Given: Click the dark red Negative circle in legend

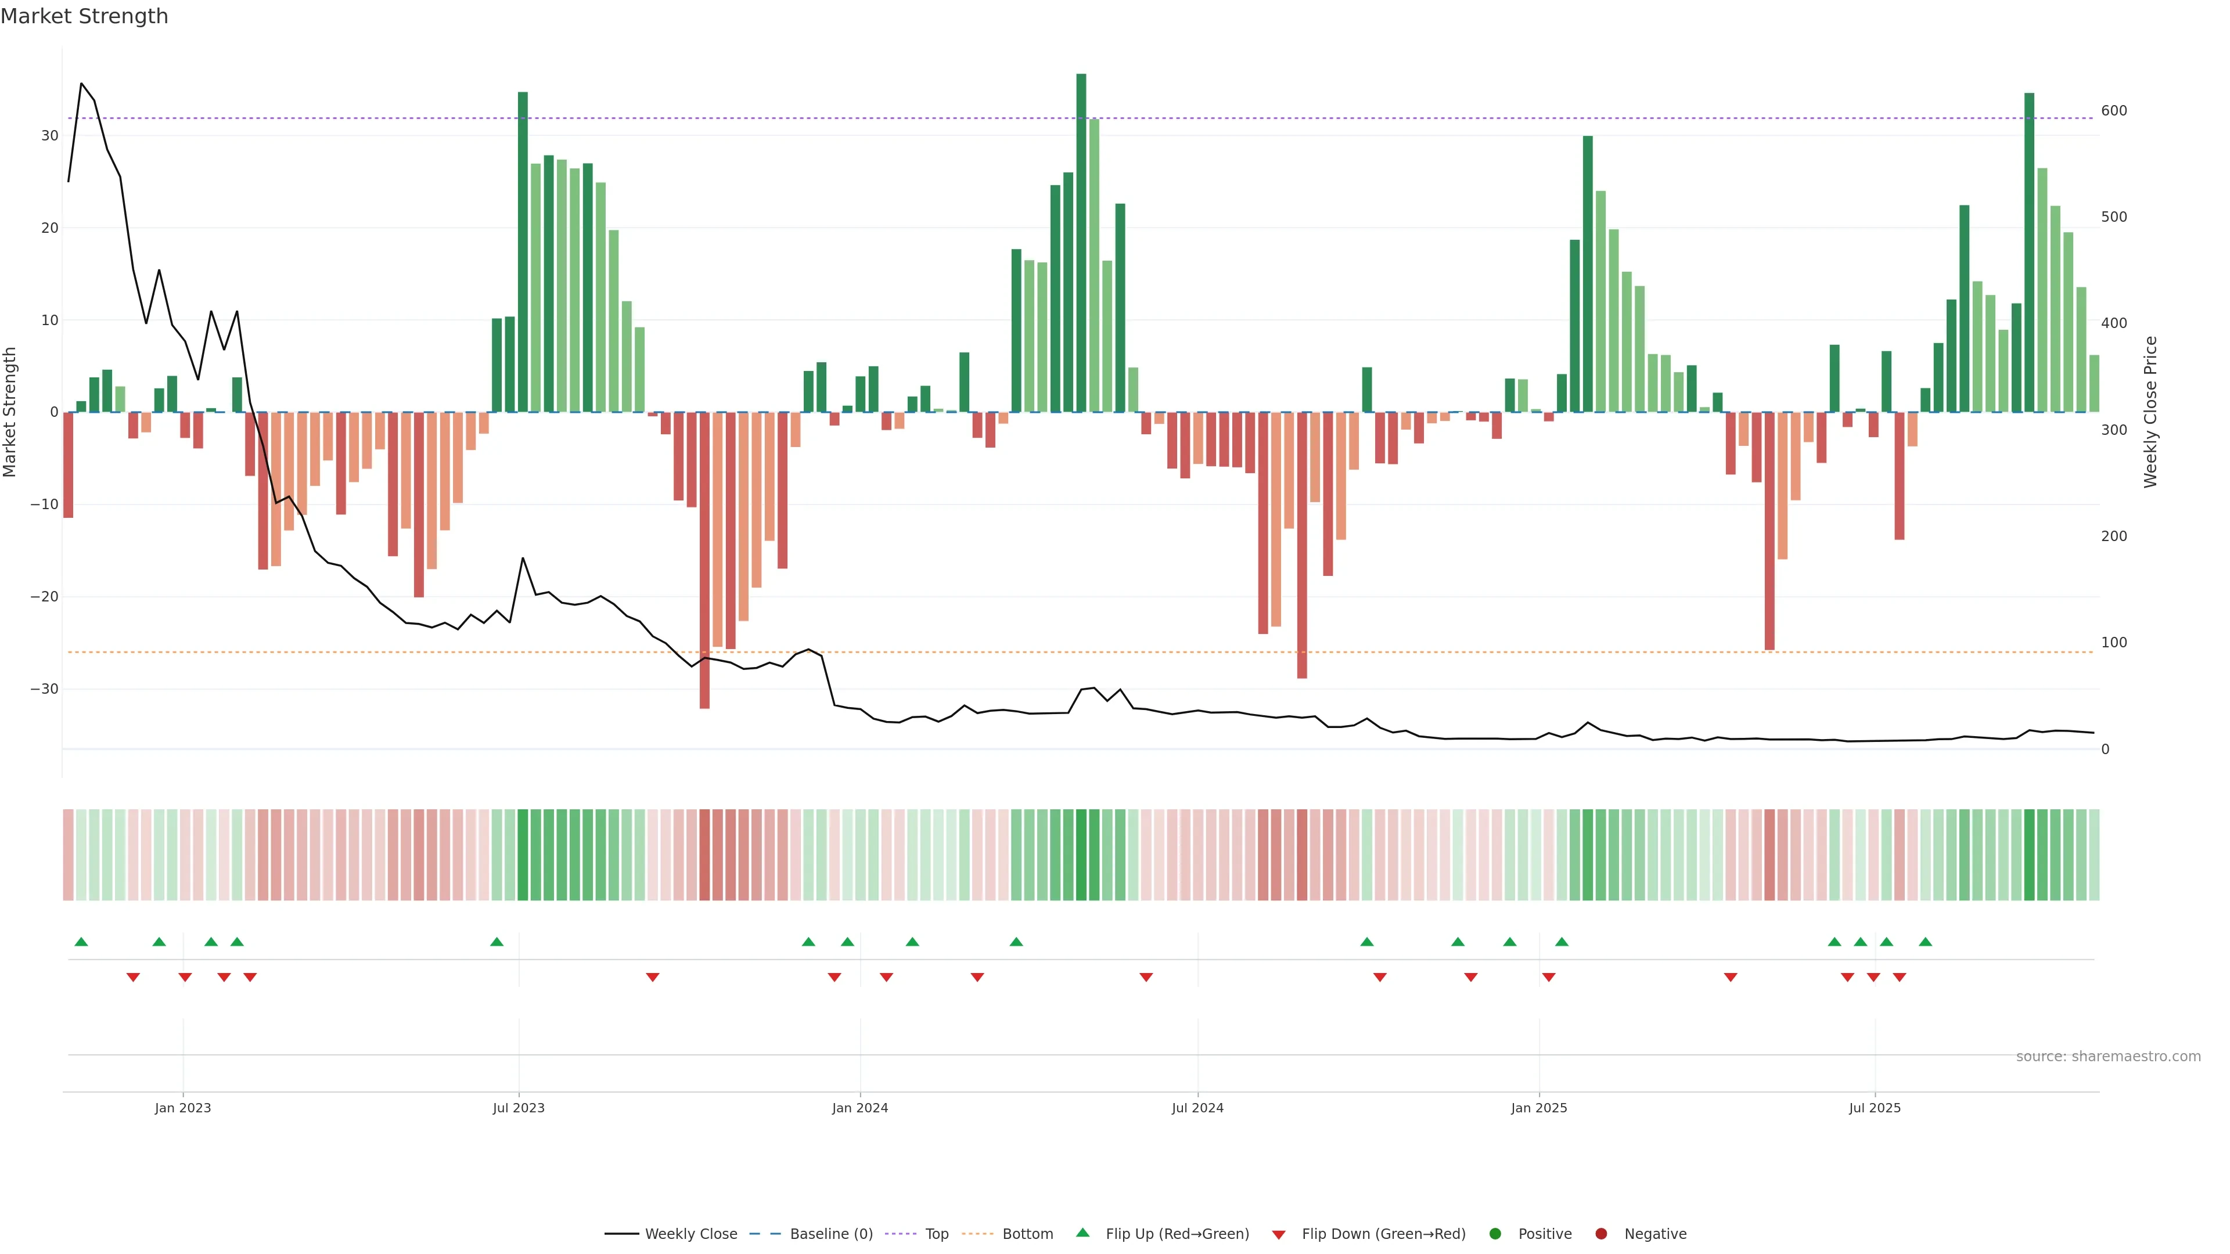Looking at the screenshot, I should coord(1600,1233).
